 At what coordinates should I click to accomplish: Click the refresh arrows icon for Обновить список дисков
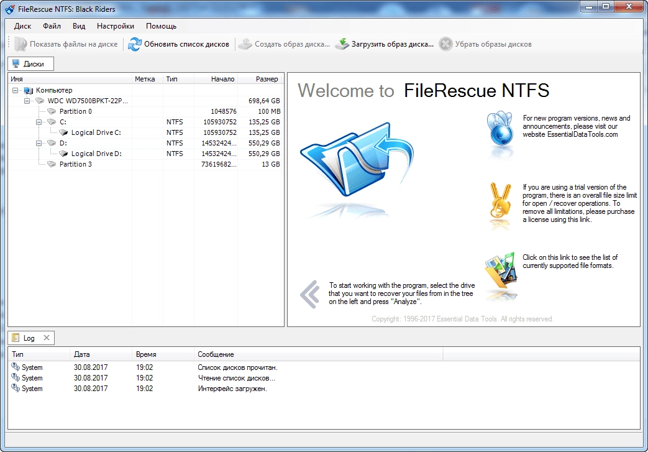point(134,44)
